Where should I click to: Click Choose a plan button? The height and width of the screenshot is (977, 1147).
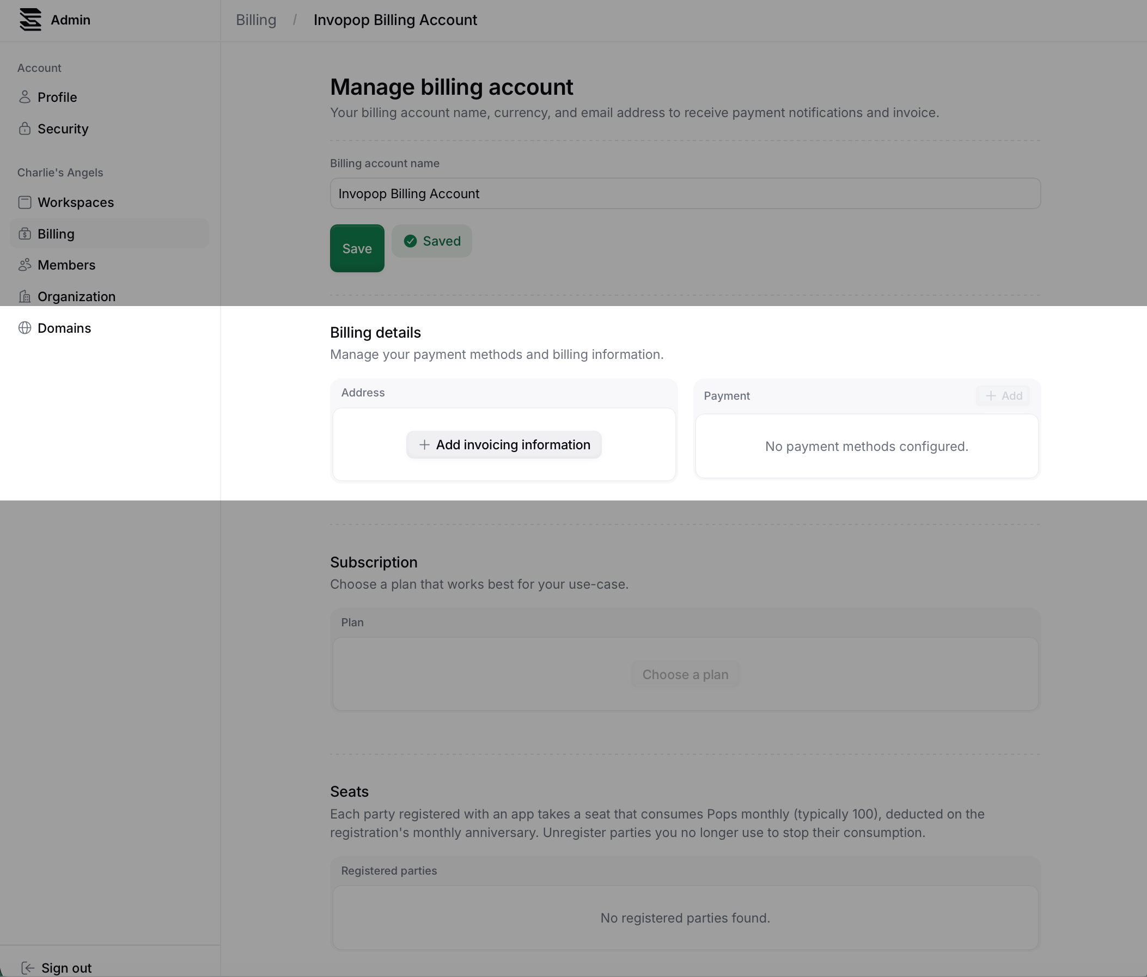[x=685, y=674]
